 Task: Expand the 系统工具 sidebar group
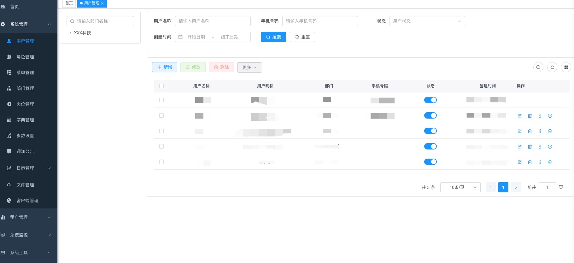(29, 253)
